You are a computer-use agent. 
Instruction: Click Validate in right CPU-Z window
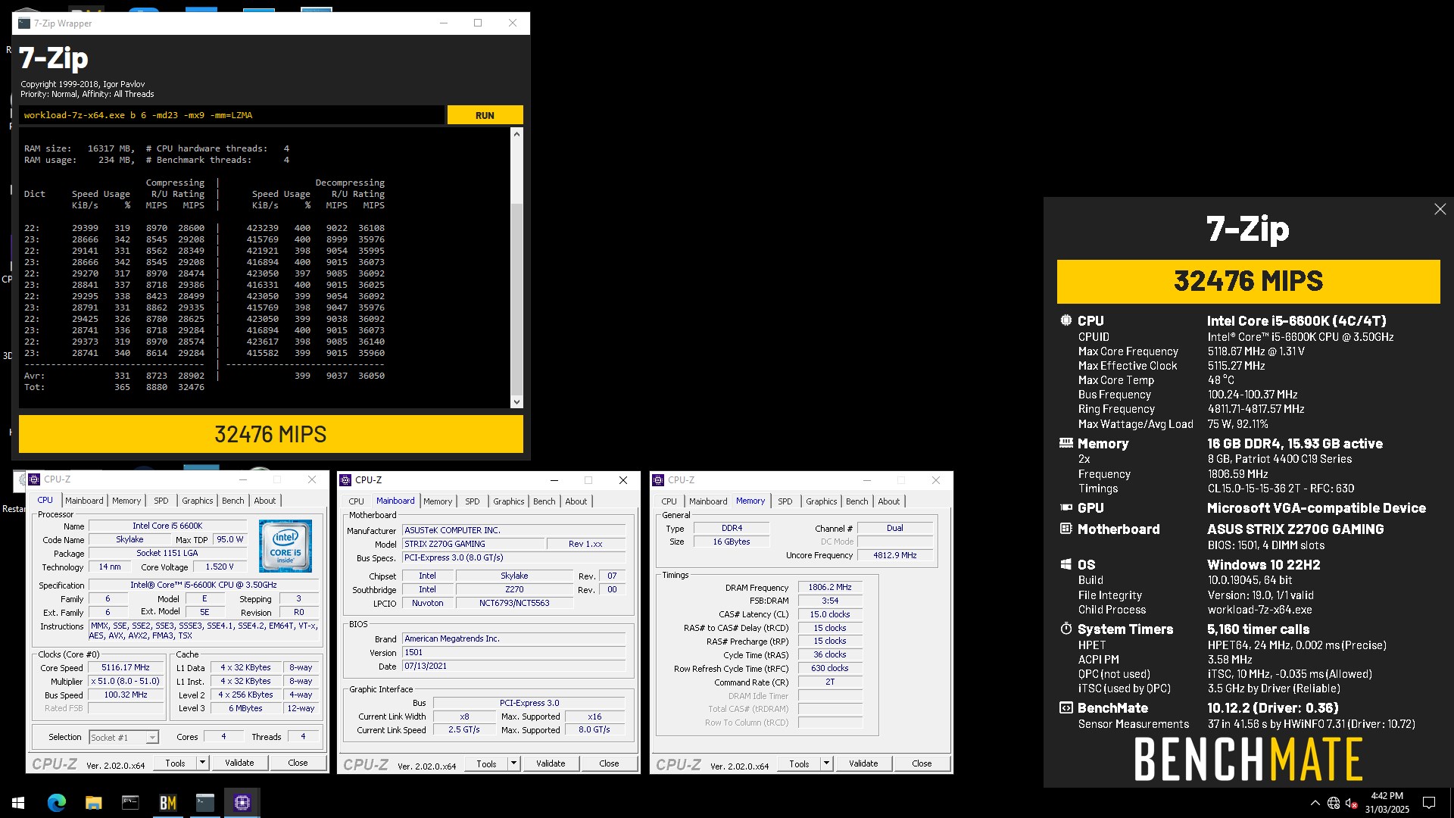tap(863, 763)
